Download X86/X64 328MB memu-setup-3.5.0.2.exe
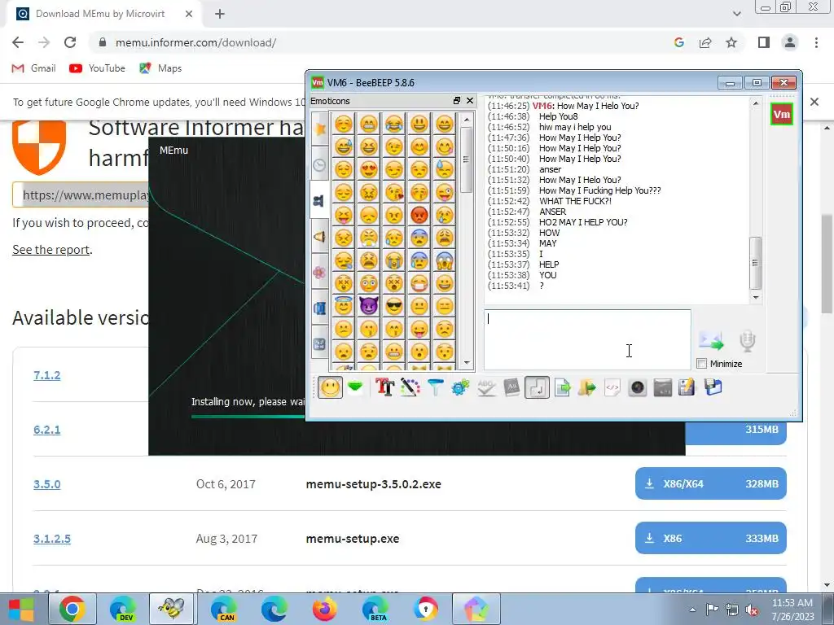Screen dimensions: 834x625 coord(710,483)
